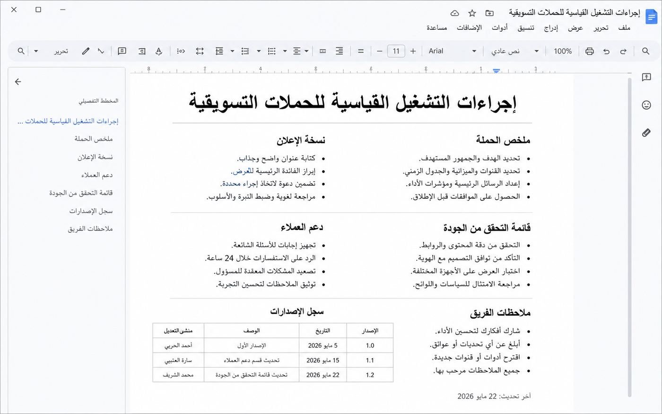662x414 pixels.
Task: Increase the font size with the plus button
Action: [x=413, y=51]
